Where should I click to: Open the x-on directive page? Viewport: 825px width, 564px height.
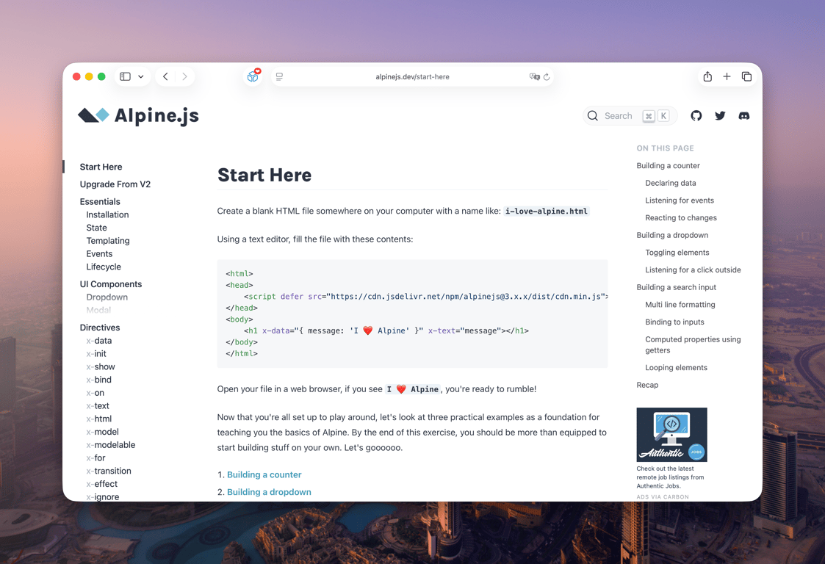click(96, 393)
